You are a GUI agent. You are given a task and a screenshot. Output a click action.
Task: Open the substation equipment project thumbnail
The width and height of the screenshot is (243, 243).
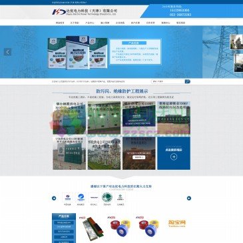click(104, 153)
